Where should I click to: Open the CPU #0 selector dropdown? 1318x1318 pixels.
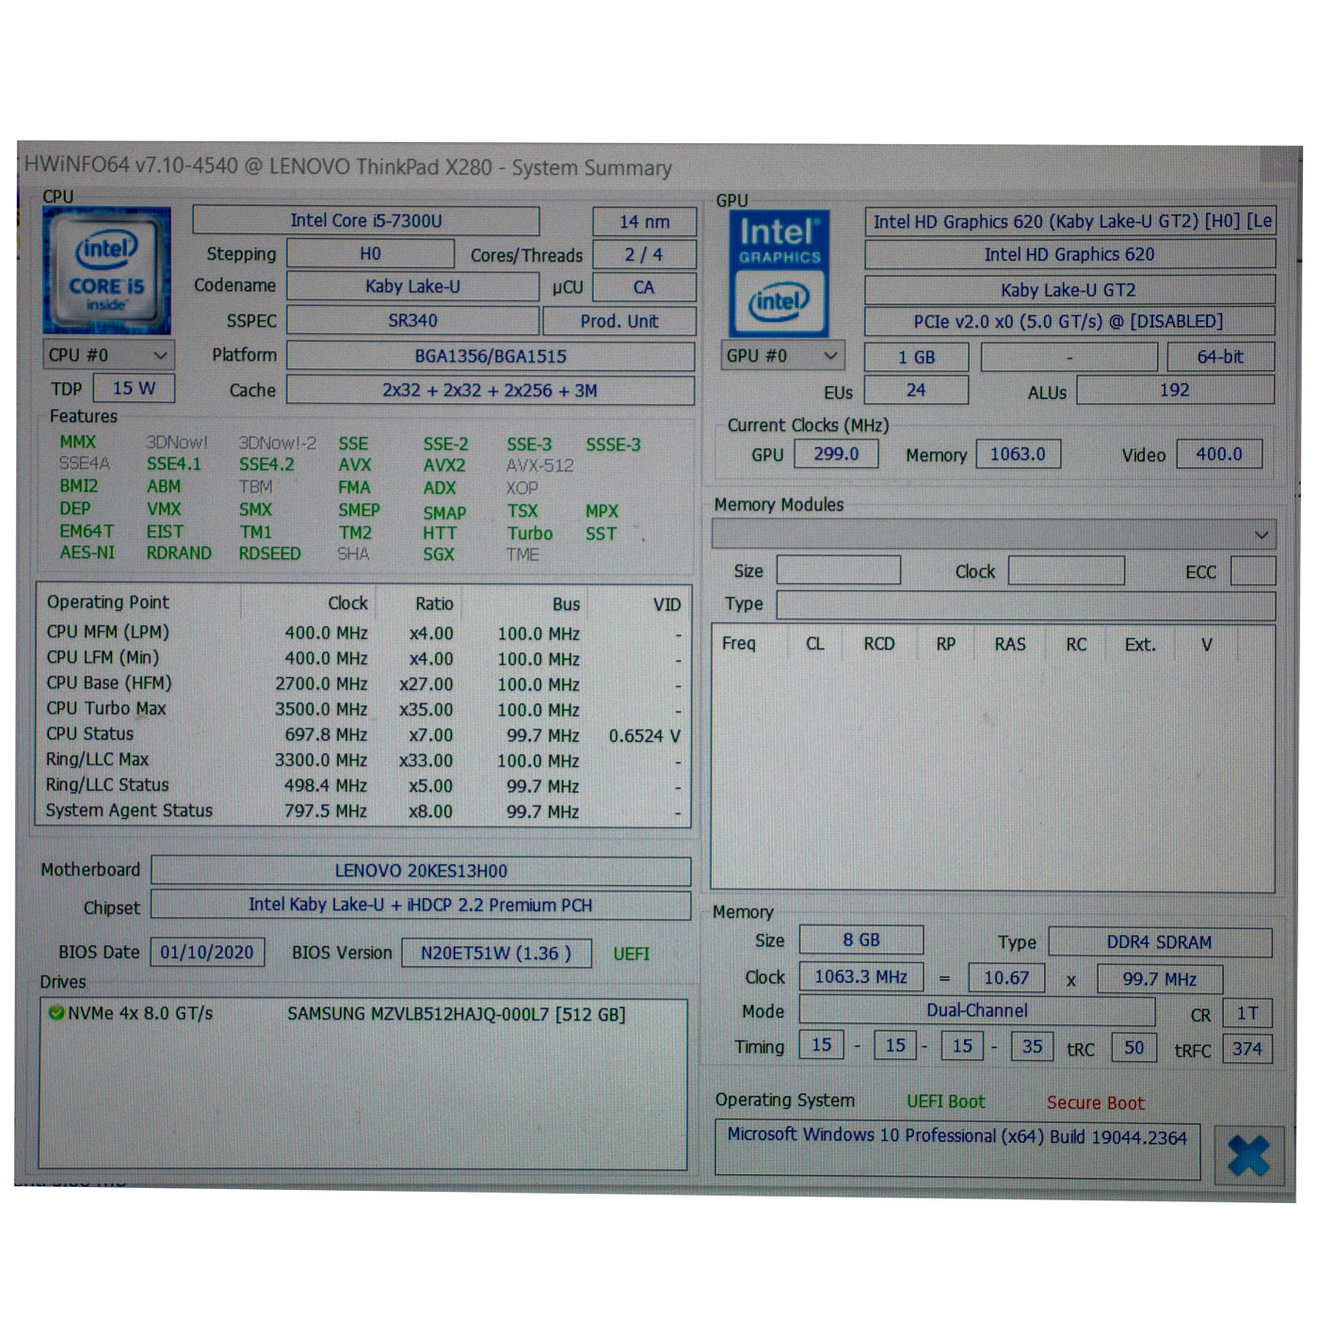(108, 355)
